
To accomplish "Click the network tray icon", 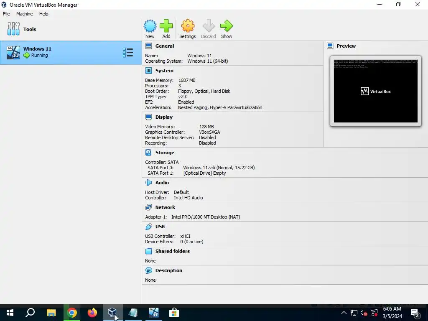I will click(354, 313).
